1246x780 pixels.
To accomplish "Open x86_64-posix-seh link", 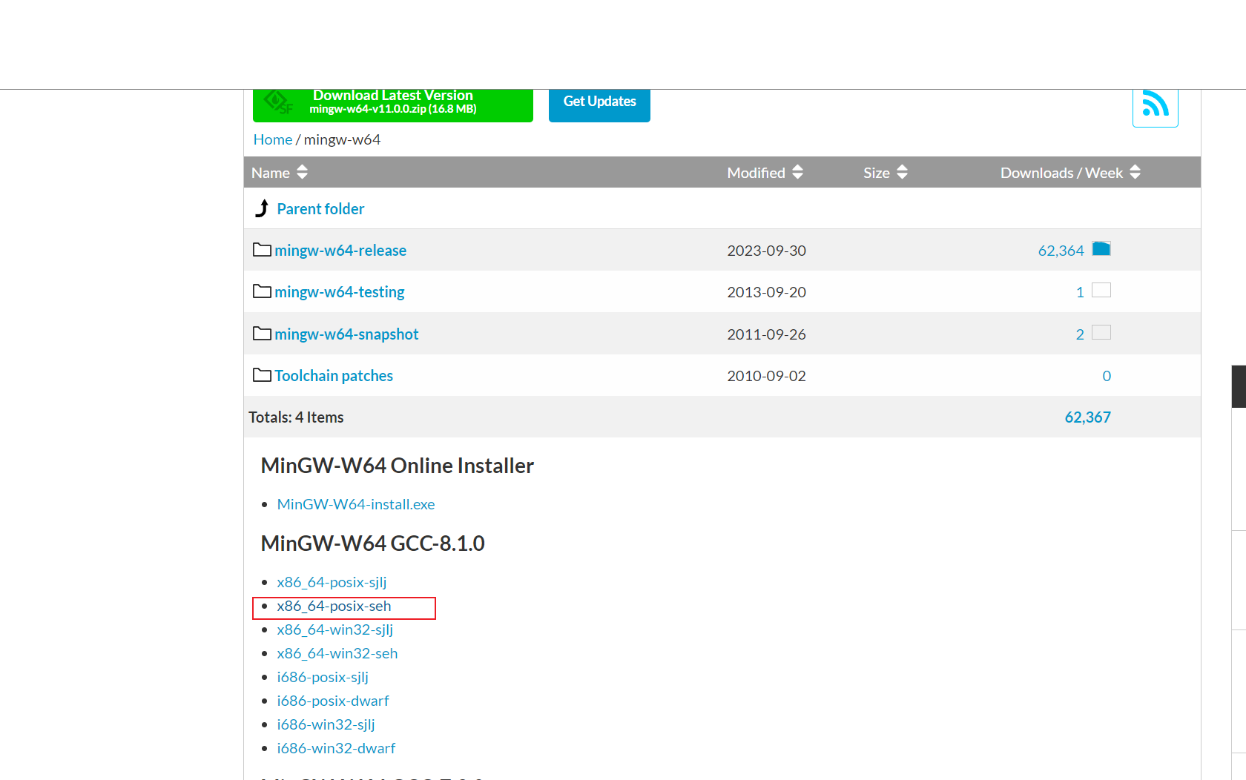I will pyautogui.click(x=334, y=606).
